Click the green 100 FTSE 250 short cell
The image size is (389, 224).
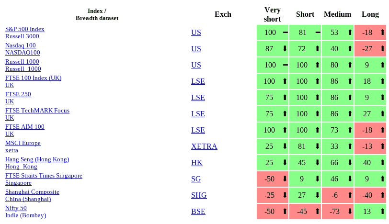(302, 98)
